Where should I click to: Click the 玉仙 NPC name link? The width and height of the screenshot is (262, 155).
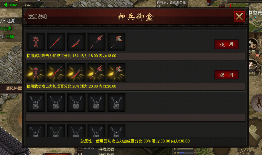pyautogui.click(x=10, y=36)
